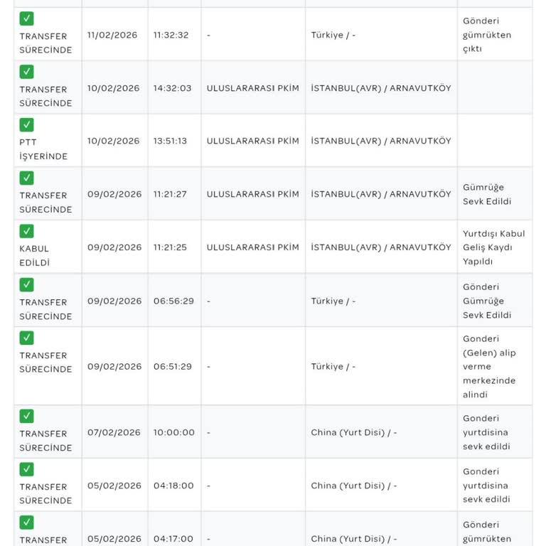Click ULUSLARARASI PKİM in the 13:51:13 row

(252, 141)
